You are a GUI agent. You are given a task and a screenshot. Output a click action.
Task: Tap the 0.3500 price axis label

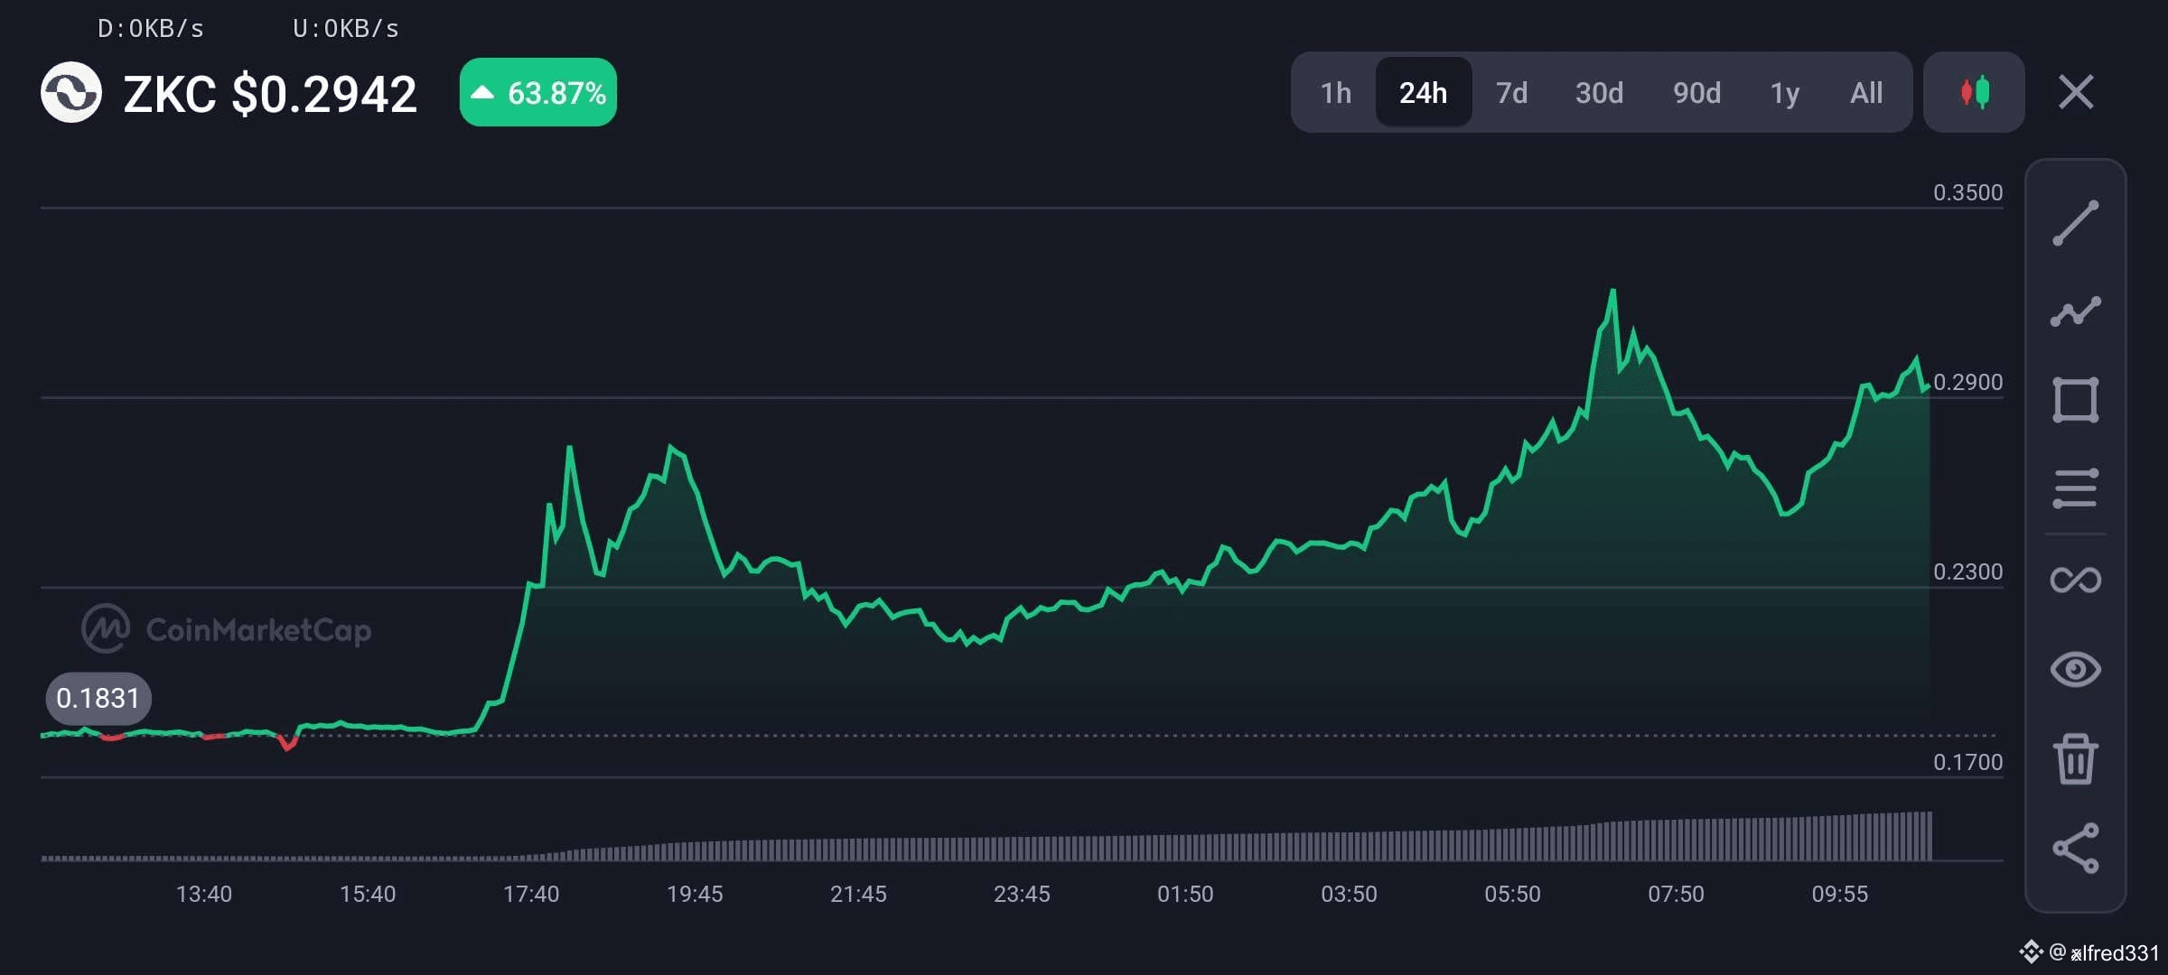[x=1967, y=192]
